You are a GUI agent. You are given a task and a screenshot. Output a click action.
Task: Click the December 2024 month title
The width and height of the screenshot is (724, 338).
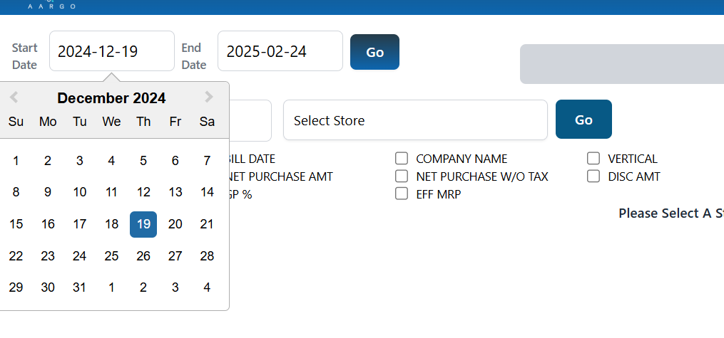(111, 98)
